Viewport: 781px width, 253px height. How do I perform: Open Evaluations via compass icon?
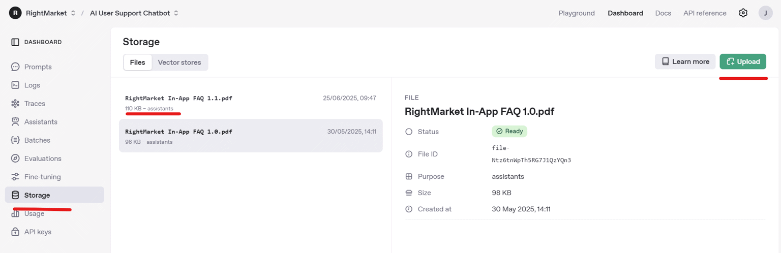coord(15,159)
